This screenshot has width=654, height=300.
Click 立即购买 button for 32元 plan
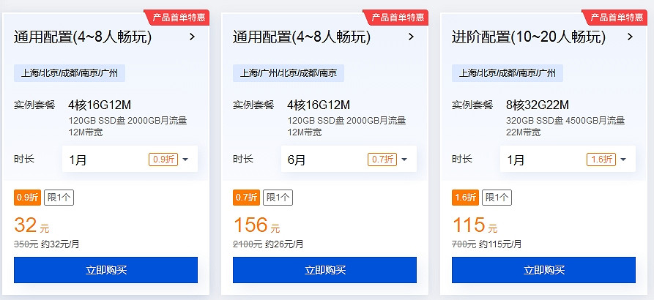[x=105, y=270]
